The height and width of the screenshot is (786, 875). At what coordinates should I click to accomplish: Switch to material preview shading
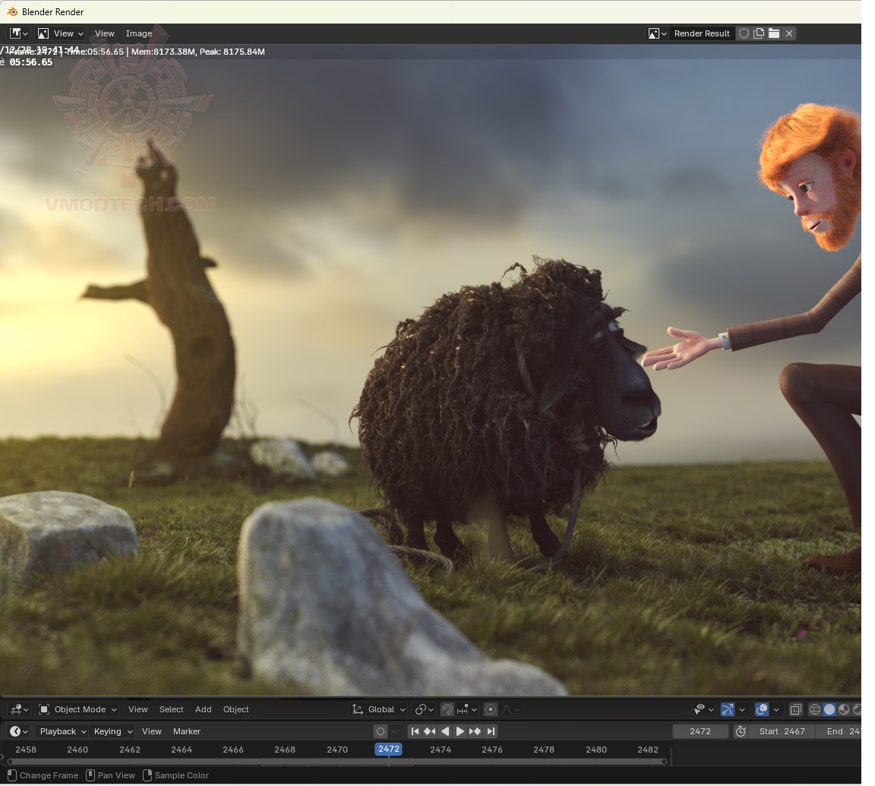(x=844, y=709)
